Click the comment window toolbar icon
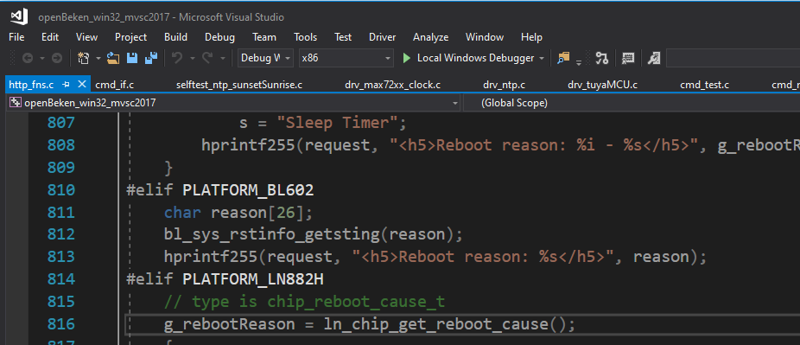Screen dimensions: 800x345 (x=628, y=58)
